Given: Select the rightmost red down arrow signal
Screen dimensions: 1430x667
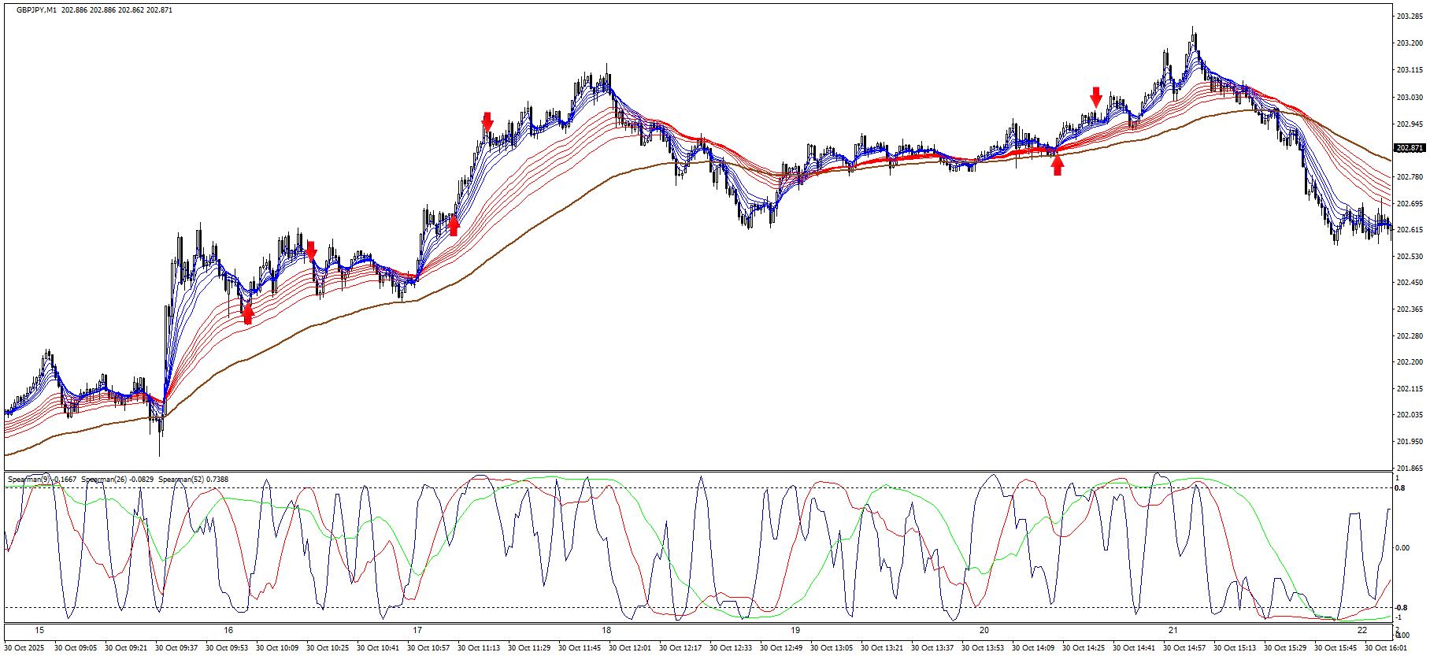Looking at the screenshot, I should pyautogui.click(x=1096, y=97).
